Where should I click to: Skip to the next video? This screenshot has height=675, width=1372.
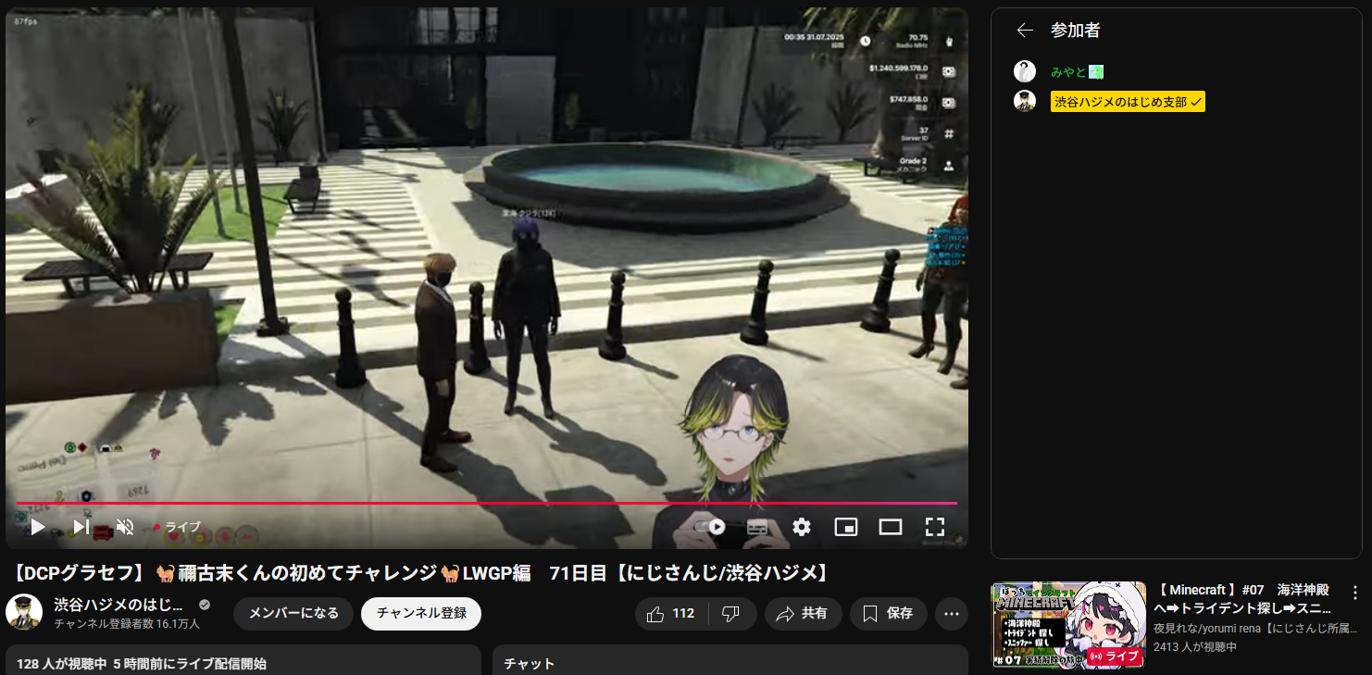click(x=81, y=527)
